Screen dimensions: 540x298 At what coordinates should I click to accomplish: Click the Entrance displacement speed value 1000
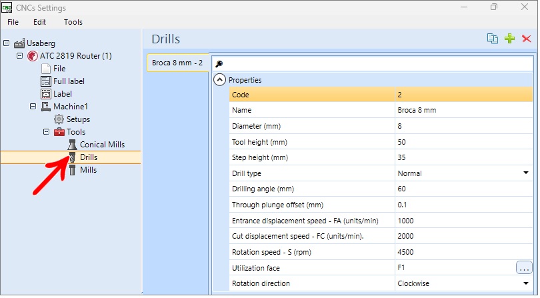pos(463,221)
